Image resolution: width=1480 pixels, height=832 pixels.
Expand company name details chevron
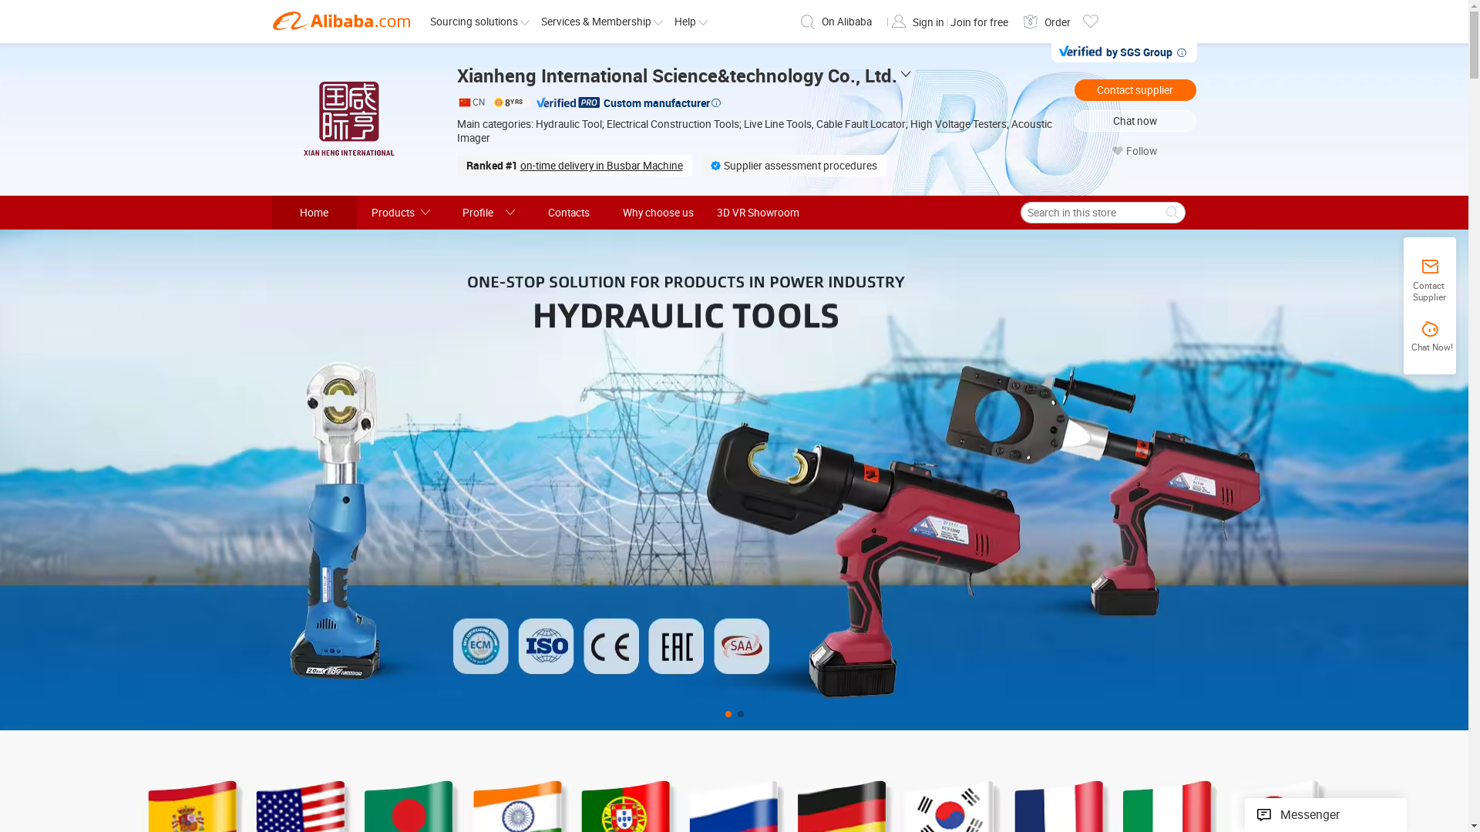[x=906, y=75]
